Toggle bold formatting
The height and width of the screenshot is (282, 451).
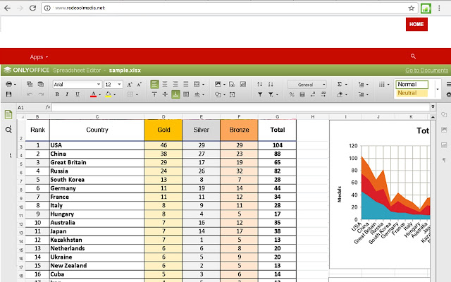pyautogui.click(x=57, y=94)
